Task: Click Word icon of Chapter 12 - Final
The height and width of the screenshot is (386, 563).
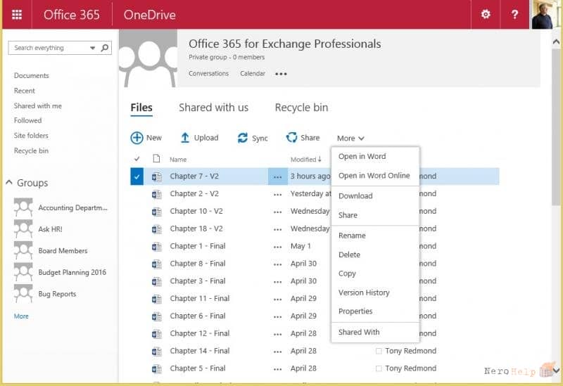Action: [x=156, y=334]
